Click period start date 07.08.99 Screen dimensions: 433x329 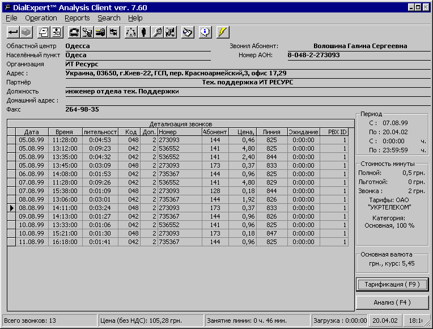[x=395, y=123]
